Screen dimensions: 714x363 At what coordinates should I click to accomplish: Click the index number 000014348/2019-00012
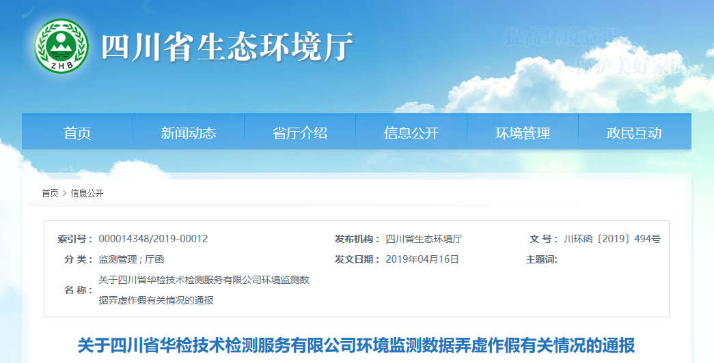(x=154, y=239)
